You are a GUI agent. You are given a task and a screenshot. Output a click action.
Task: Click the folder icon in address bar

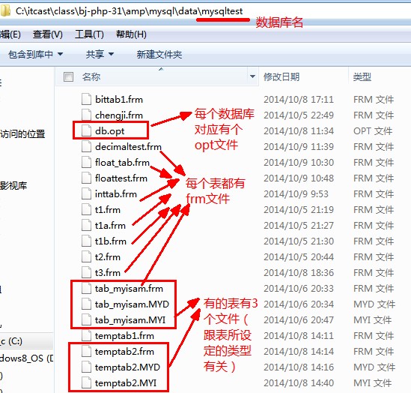(x=5, y=11)
